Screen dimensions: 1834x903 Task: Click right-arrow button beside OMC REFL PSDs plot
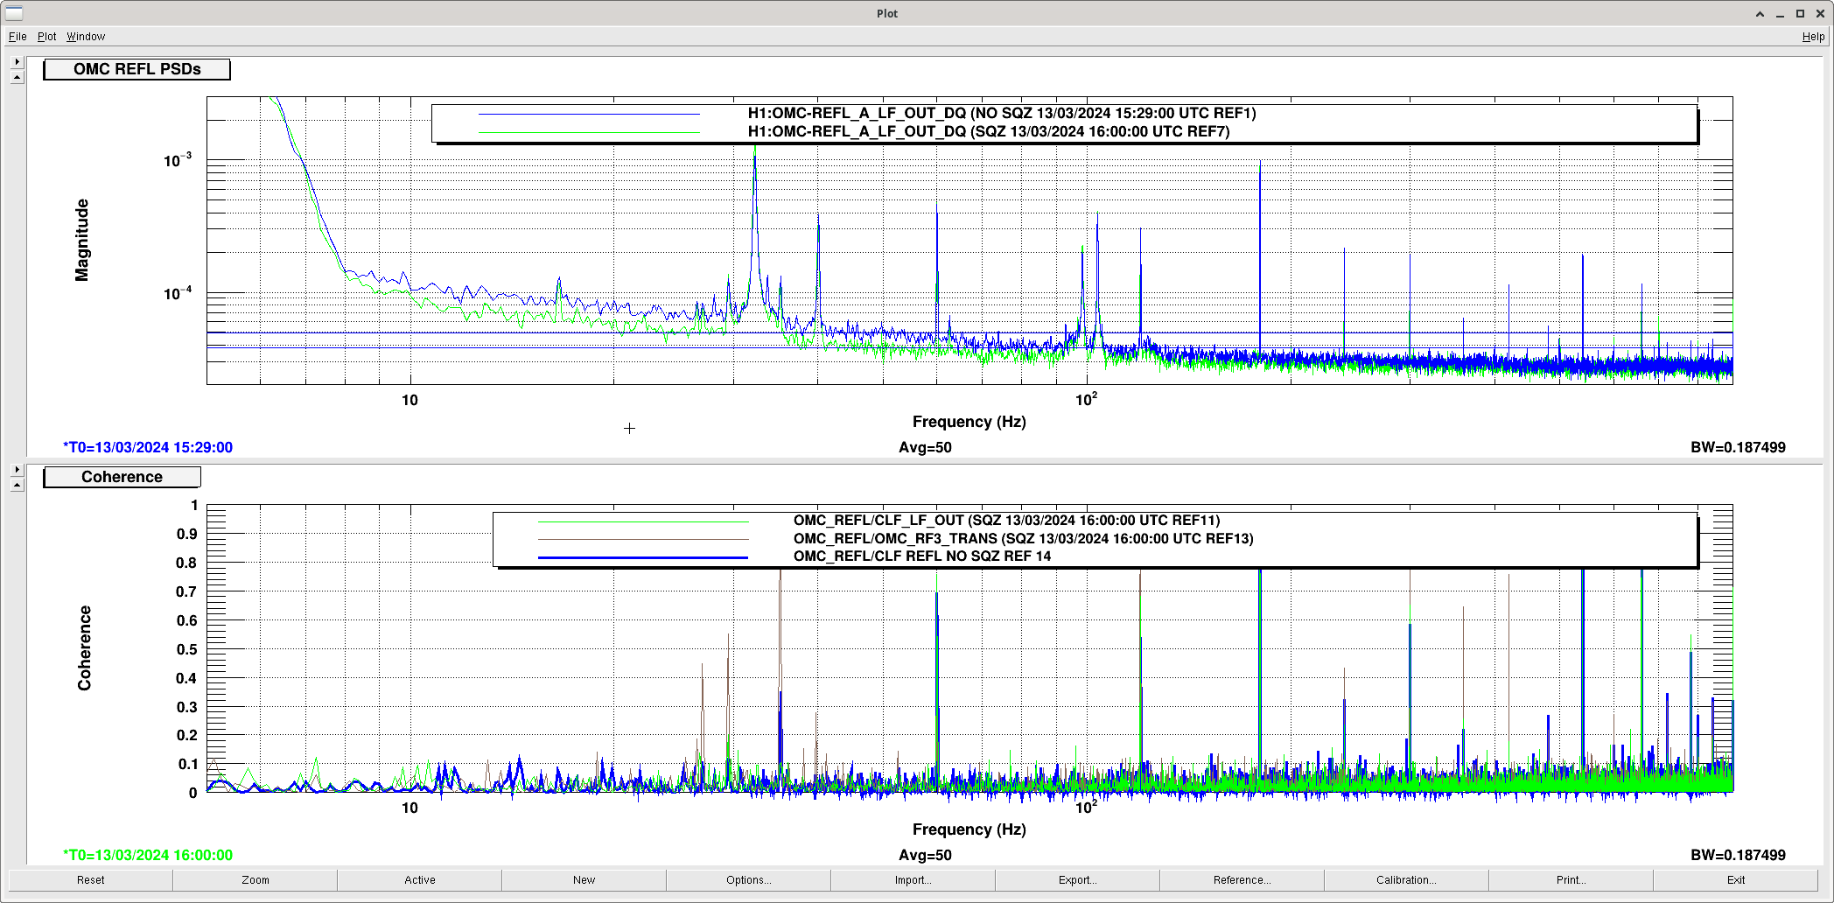(x=17, y=62)
